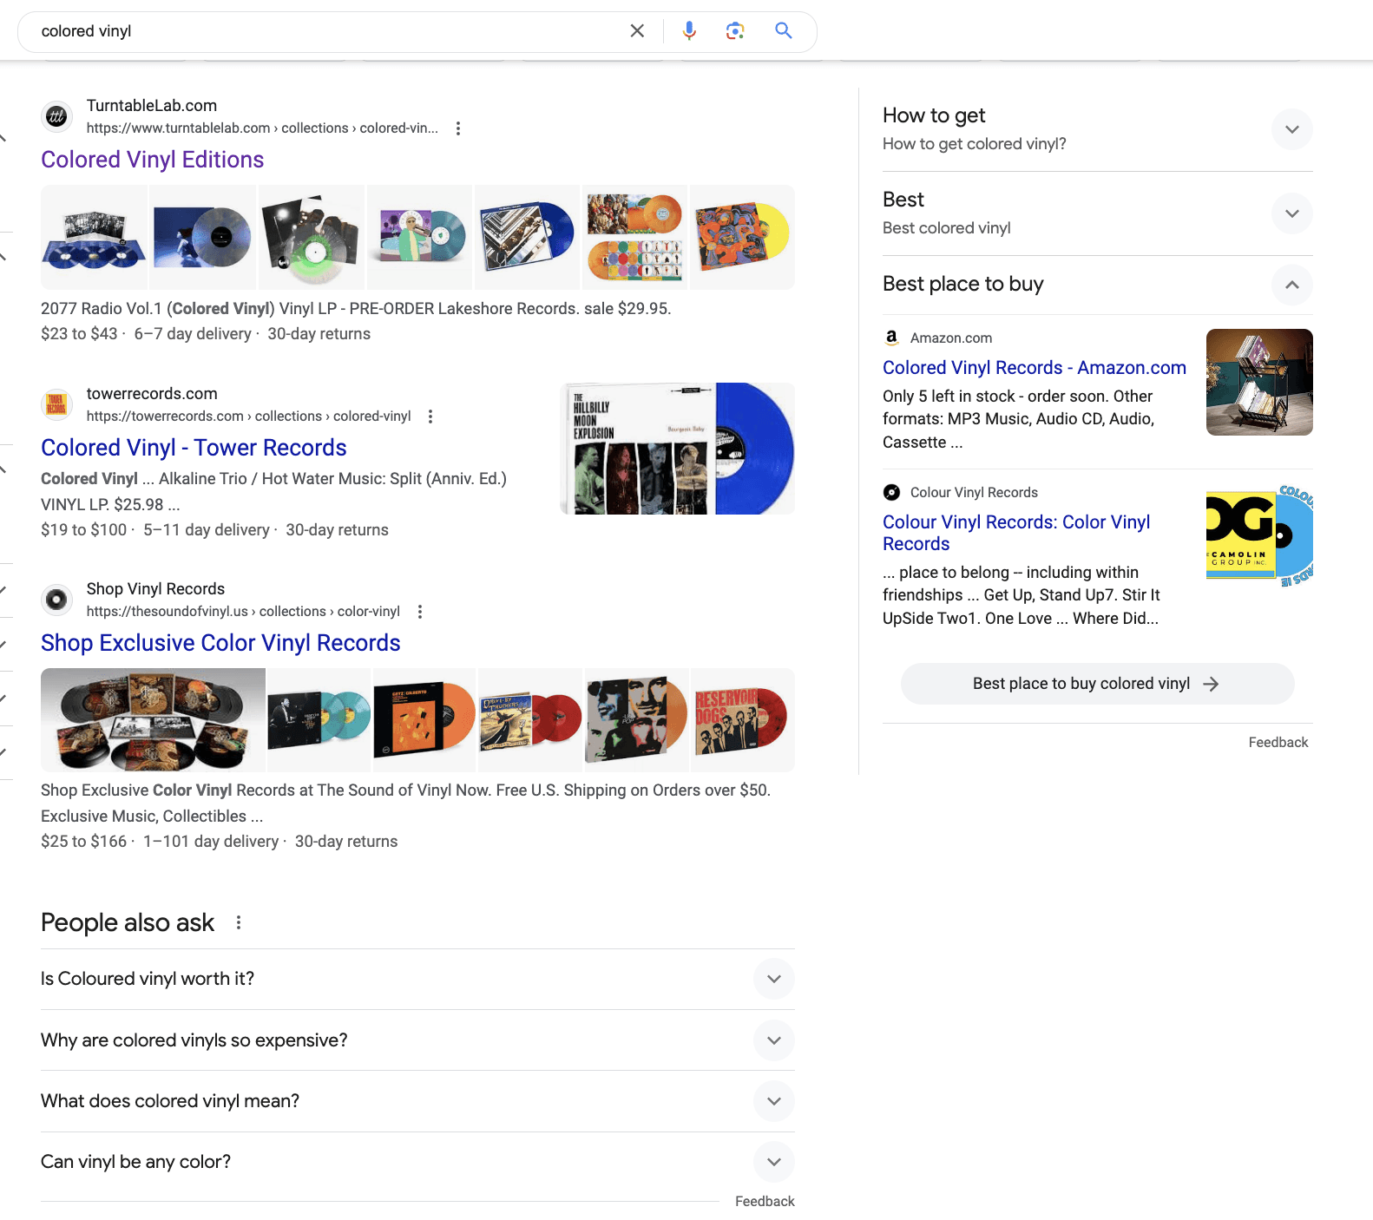Viewport: 1373px width, 1220px height.
Task: Click the green splatter vinyl thumbnail
Action: click(x=311, y=237)
